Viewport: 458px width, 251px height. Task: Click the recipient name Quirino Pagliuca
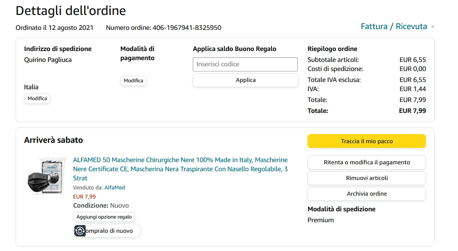tap(48, 60)
